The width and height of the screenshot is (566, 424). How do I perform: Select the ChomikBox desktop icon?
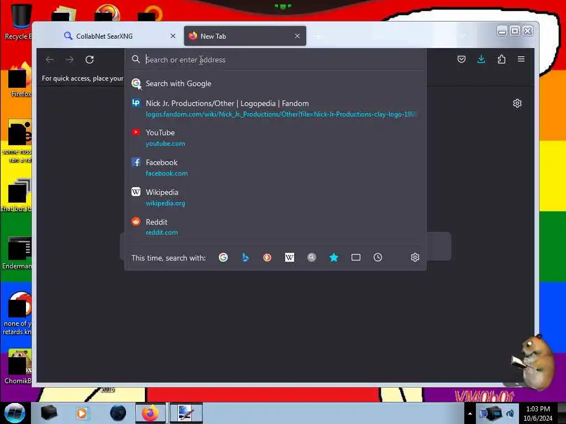17,367
